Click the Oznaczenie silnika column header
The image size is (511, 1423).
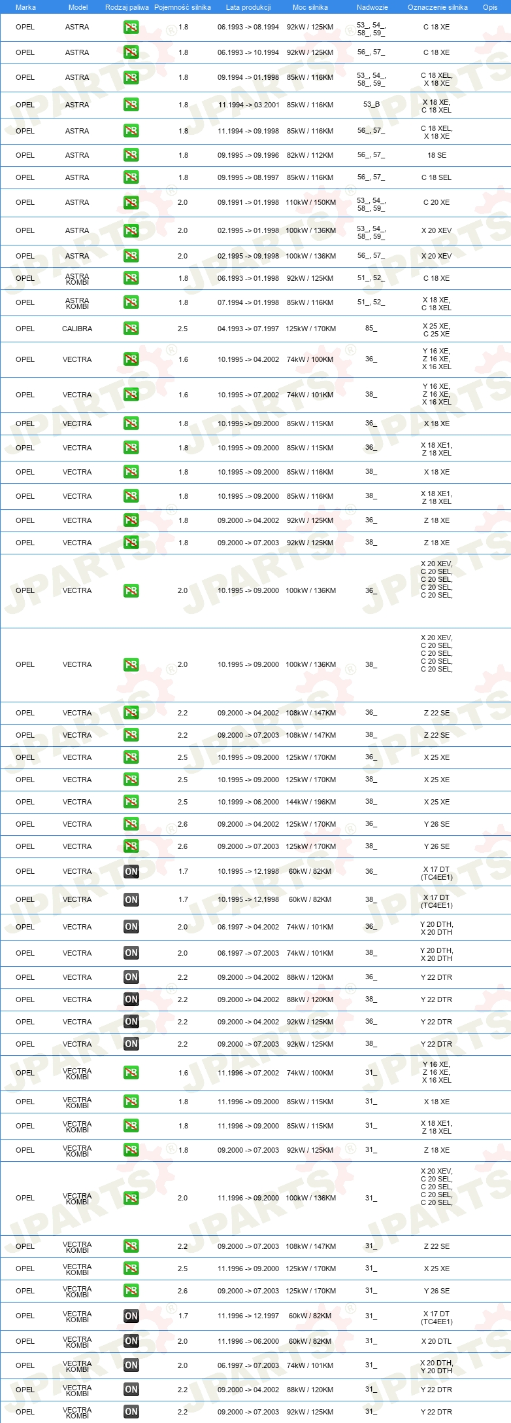click(x=438, y=7)
